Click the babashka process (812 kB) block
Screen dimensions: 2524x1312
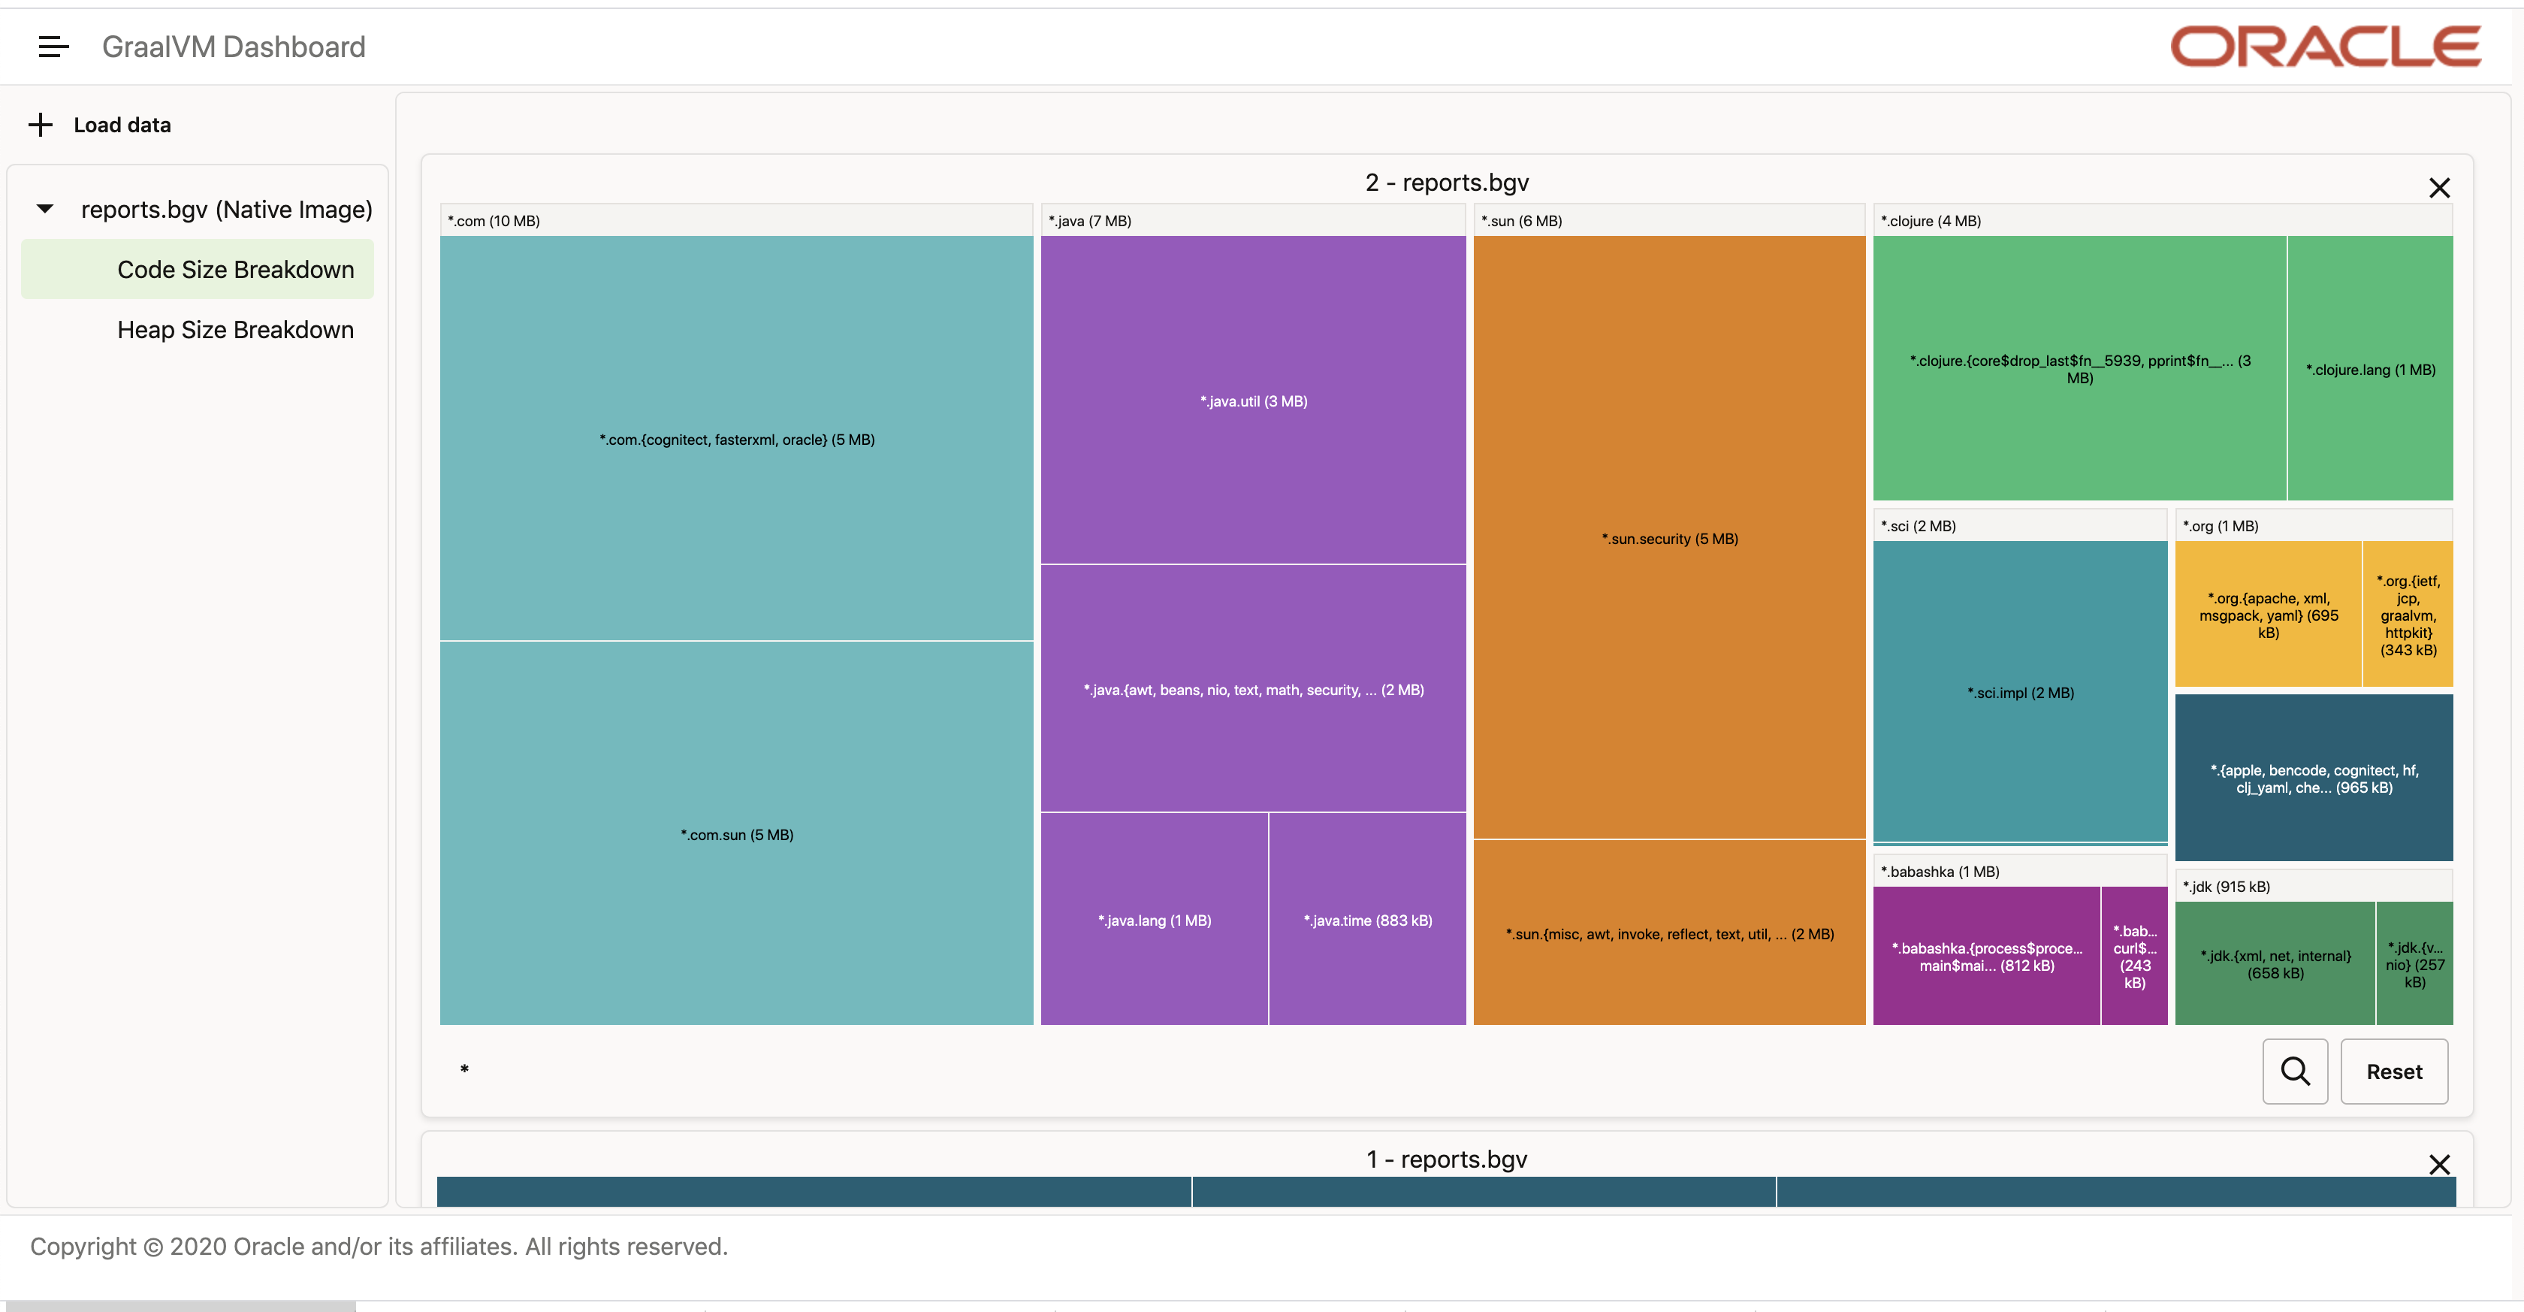[1986, 955]
